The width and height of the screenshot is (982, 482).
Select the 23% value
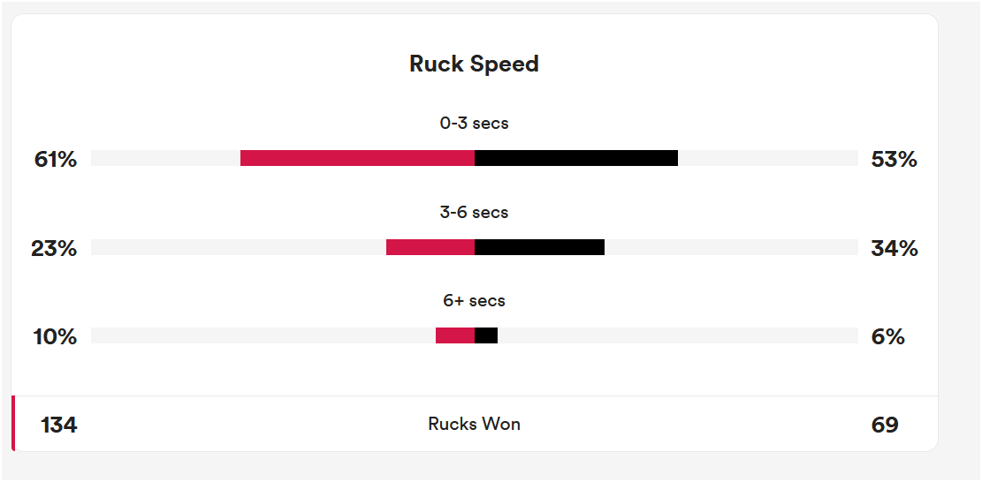(54, 249)
